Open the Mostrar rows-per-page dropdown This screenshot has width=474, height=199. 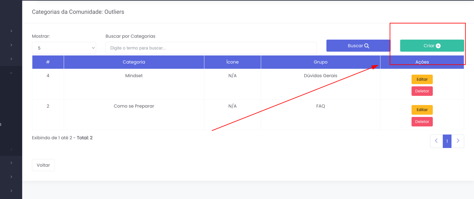(x=64, y=48)
